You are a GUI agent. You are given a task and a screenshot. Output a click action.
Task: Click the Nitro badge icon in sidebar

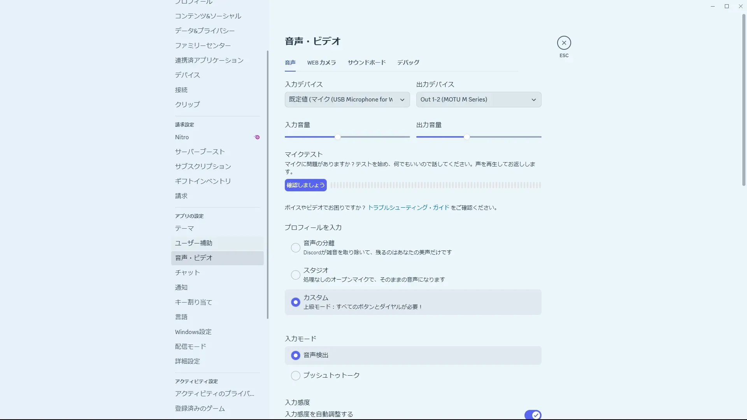[257, 137]
